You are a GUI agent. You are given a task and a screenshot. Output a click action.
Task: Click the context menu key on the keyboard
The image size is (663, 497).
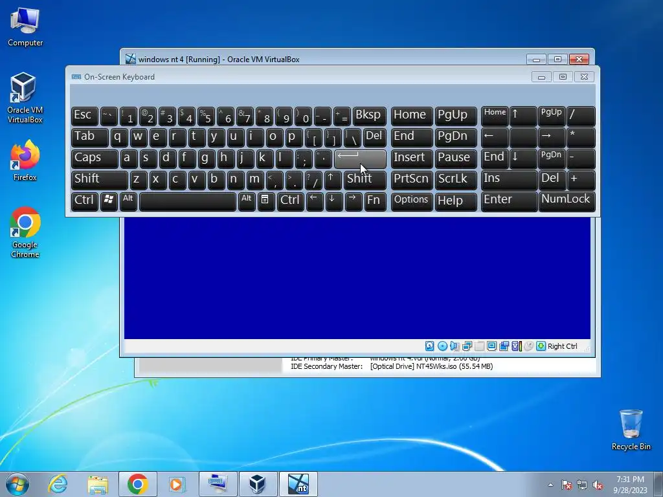(265, 201)
